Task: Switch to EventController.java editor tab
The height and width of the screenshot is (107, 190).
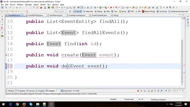Action: point(99,15)
